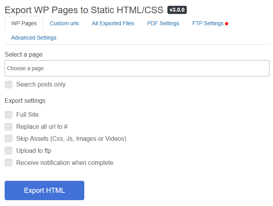This screenshot has height=206, width=273.
Task: Open the Advanced Settings tab
Action: pos(34,38)
